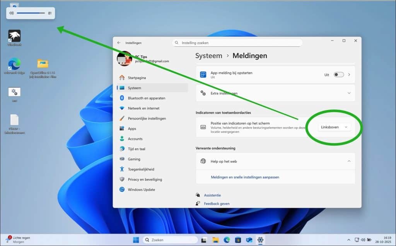Click the Feedback geven link
Image resolution: width=396 pixels, height=246 pixels.
pos(217,203)
